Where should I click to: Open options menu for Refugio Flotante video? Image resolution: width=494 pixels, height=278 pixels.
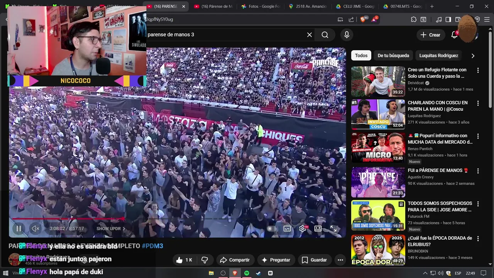pyautogui.click(x=478, y=70)
